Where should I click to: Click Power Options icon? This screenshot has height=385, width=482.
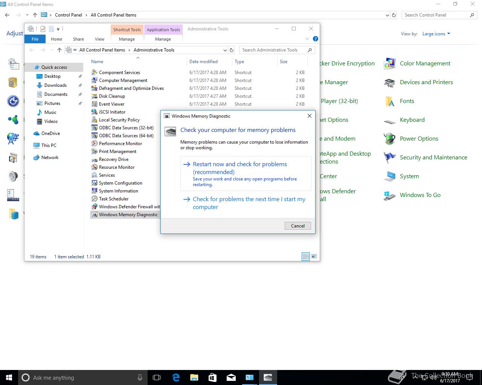389,139
